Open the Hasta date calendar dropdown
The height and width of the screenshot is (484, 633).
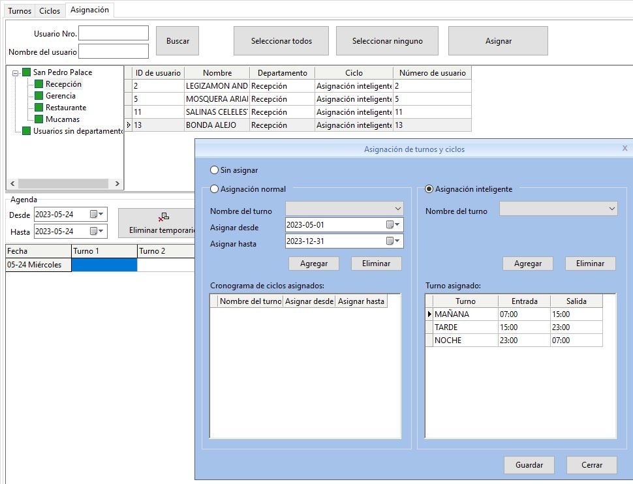[97, 232]
